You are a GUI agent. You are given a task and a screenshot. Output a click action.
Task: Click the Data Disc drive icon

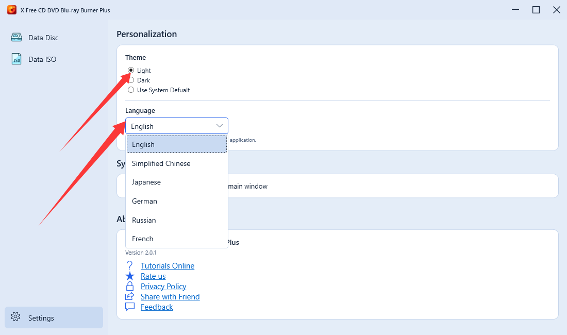(16, 37)
